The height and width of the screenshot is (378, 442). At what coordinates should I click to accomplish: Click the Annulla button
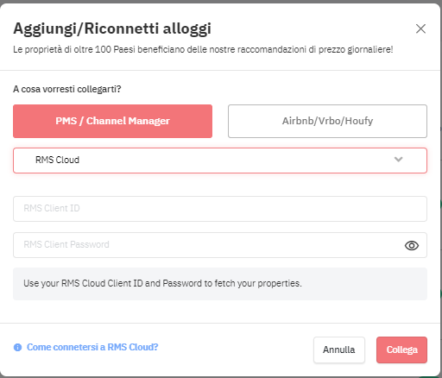click(x=339, y=350)
